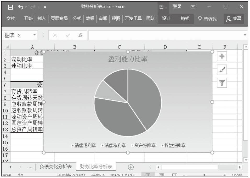The image size is (250, 178).
Task: Open Customize Quick Access Toolbar dropdown
Action: coord(45,7)
